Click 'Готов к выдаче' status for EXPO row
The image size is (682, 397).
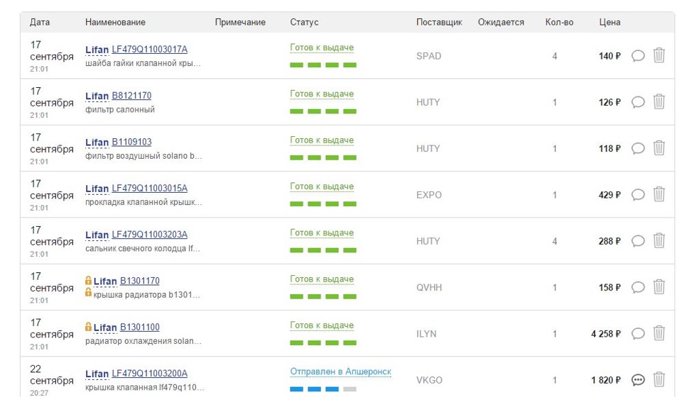pos(322,186)
